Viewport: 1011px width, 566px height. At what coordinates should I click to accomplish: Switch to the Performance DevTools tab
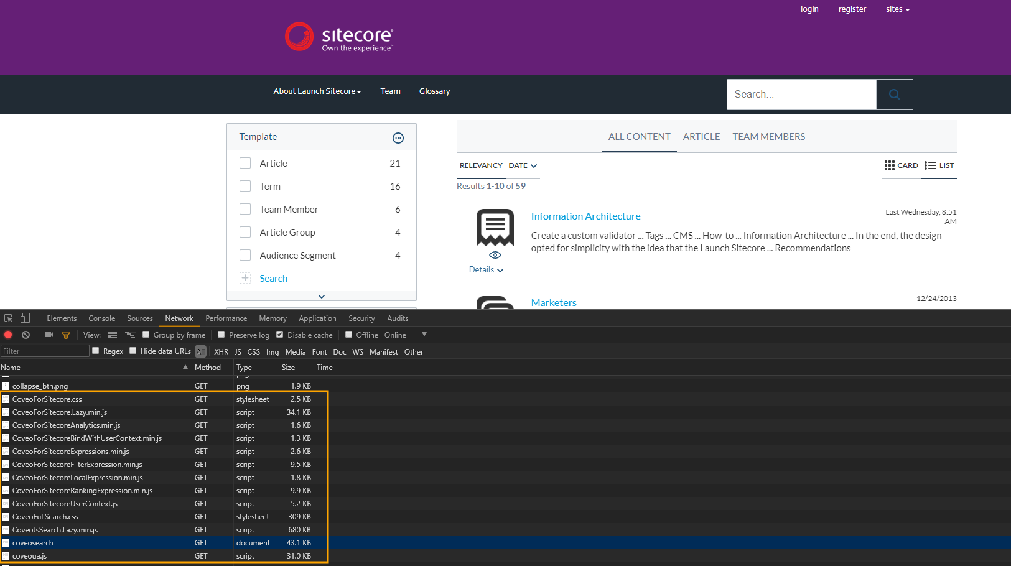click(x=226, y=318)
